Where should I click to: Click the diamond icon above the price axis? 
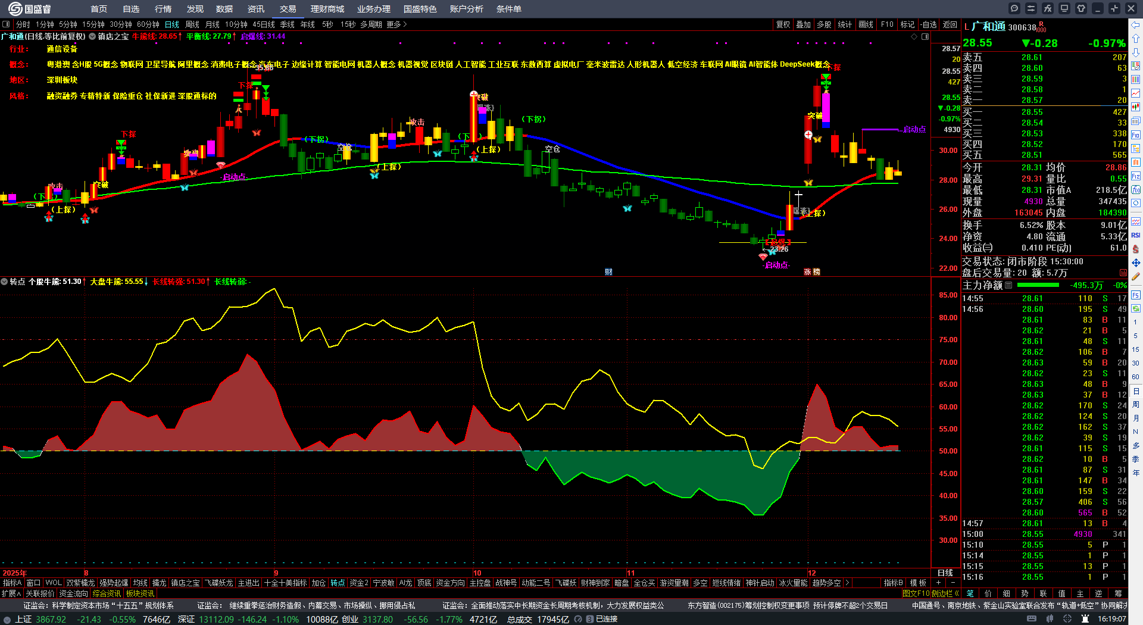[x=914, y=36]
